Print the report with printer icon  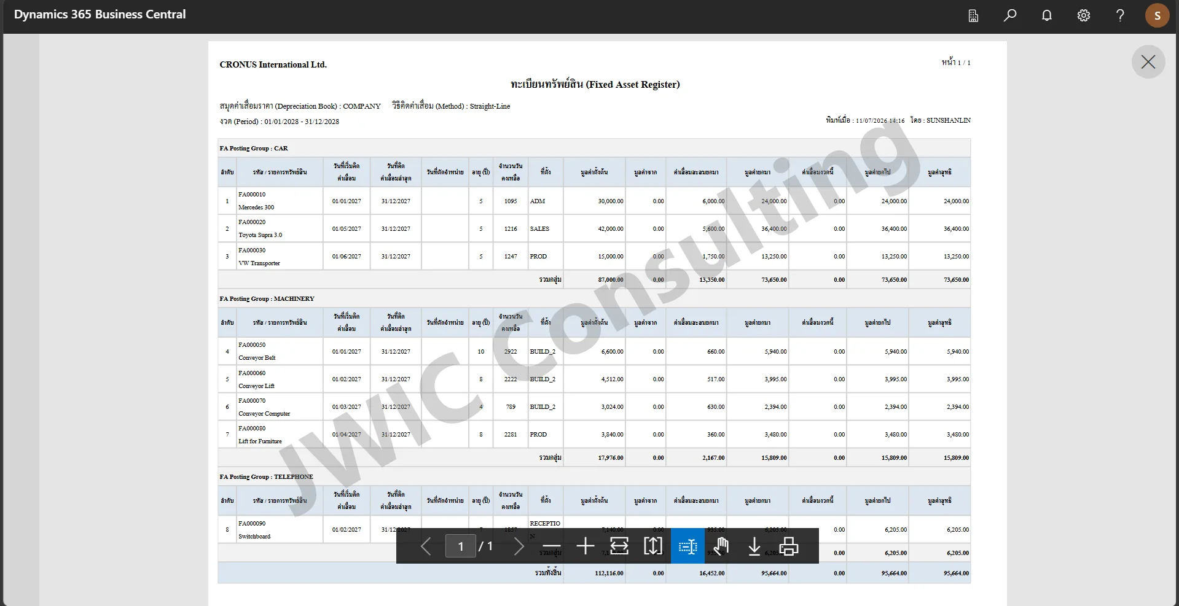click(x=789, y=546)
